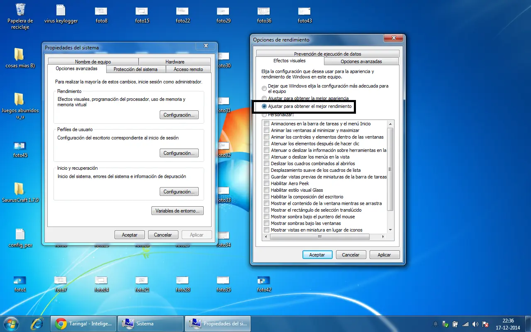Launch Internet Explorer from the taskbar
Screen dimensions: 531x332
(37, 324)
